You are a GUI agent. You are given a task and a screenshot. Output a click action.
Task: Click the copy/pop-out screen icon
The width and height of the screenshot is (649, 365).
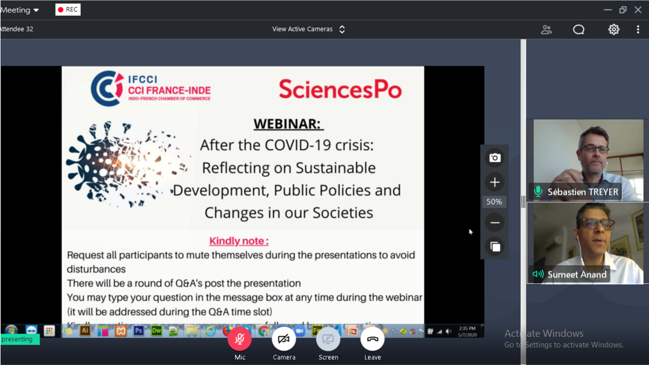click(494, 247)
